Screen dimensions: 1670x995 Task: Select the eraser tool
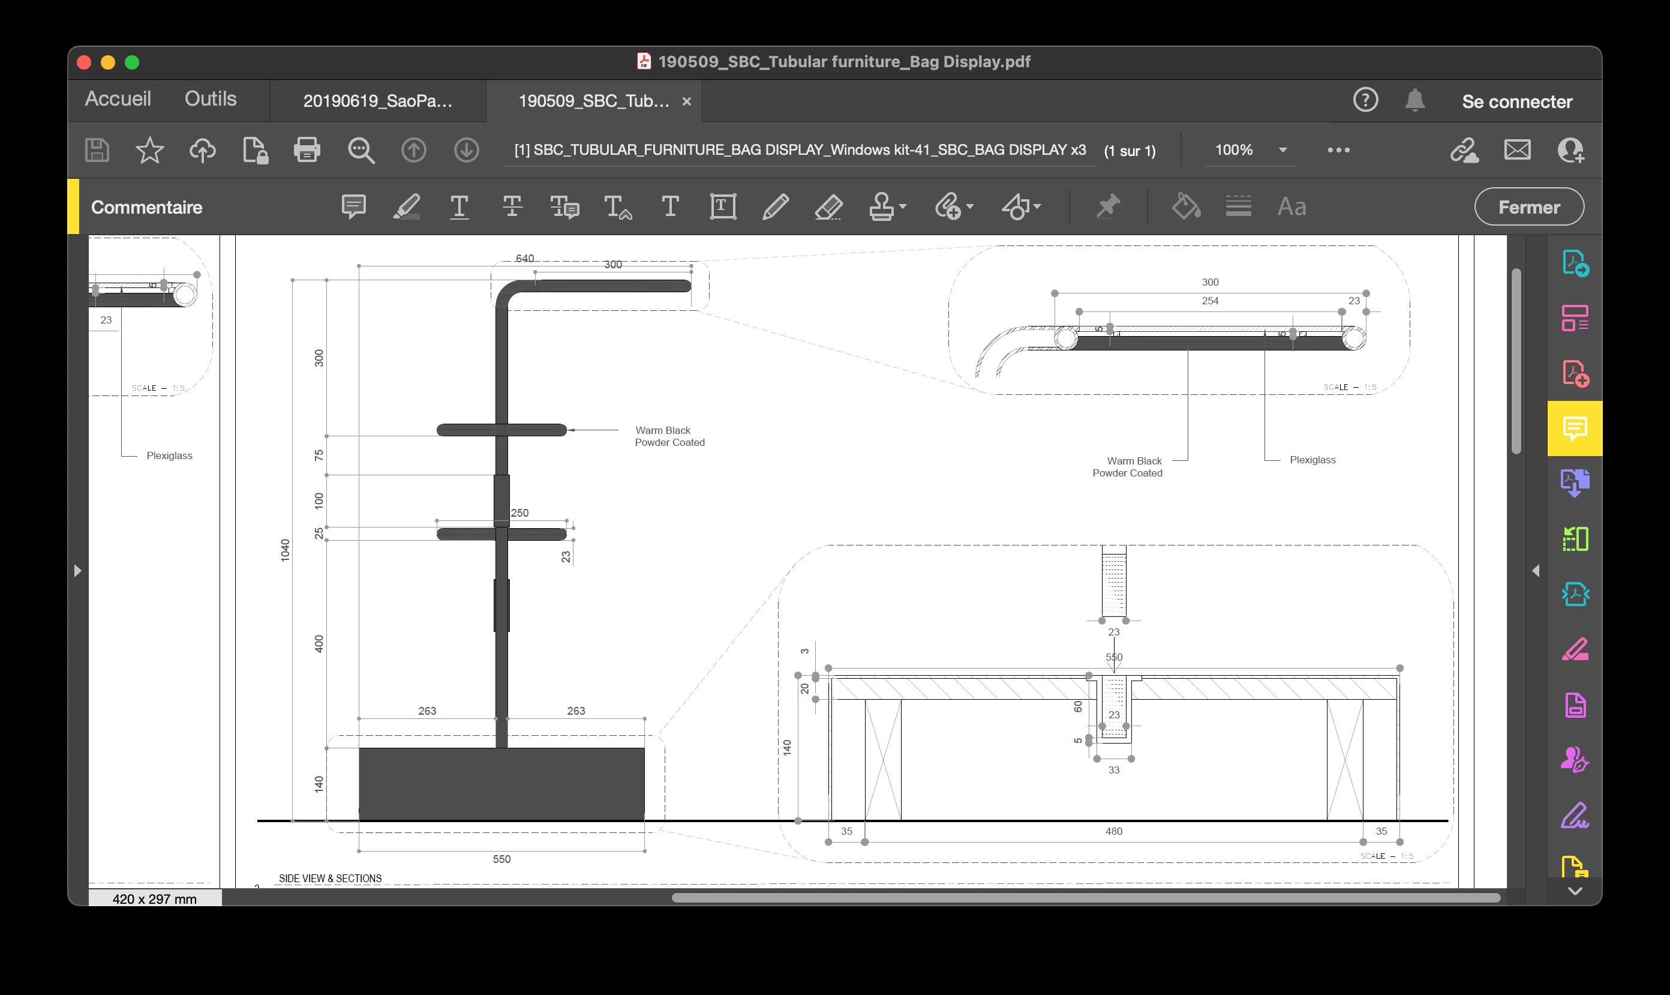tap(828, 206)
